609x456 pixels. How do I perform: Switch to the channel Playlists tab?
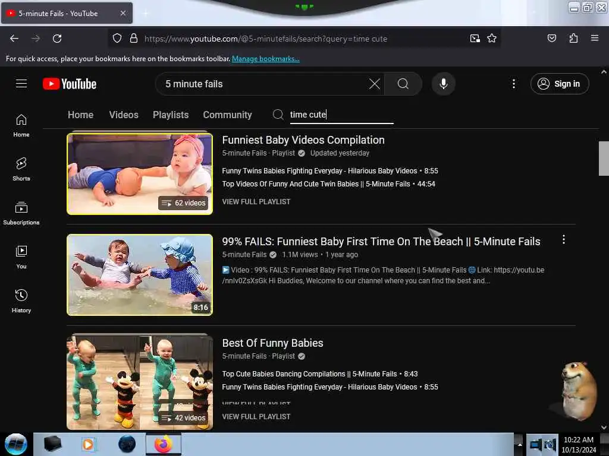point(171,115)
